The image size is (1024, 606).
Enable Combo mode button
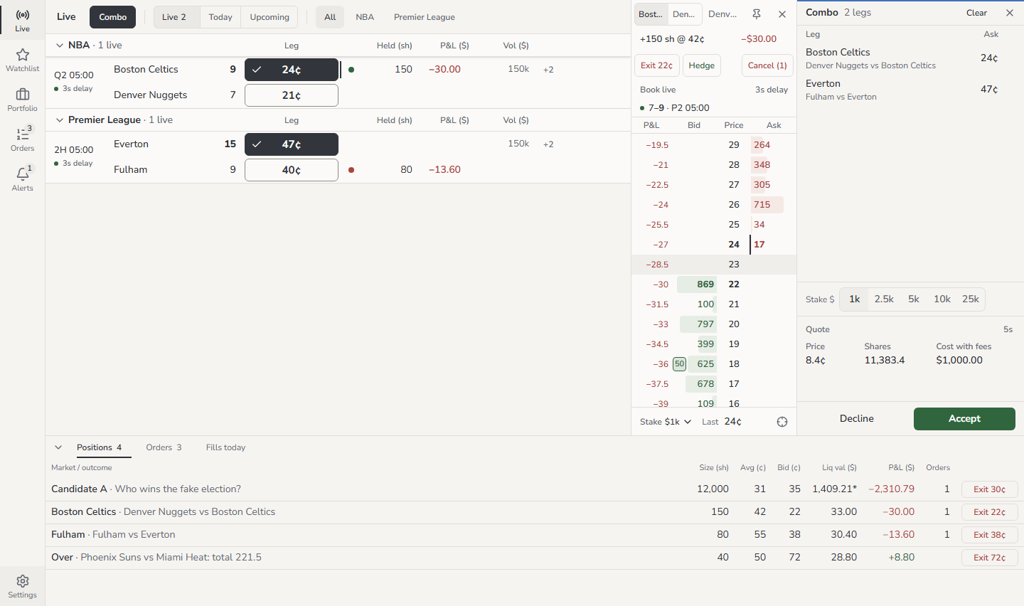[x=112, y=17]
